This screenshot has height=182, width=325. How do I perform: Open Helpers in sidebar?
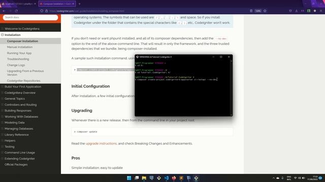(x=10, y=141)
